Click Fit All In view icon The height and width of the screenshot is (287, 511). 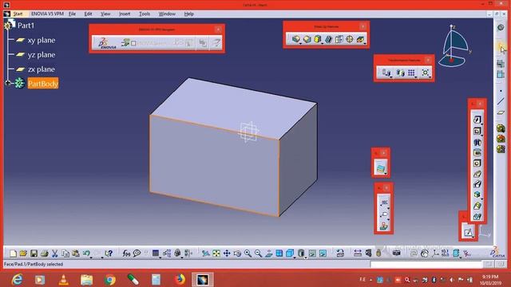click(216, 254)
